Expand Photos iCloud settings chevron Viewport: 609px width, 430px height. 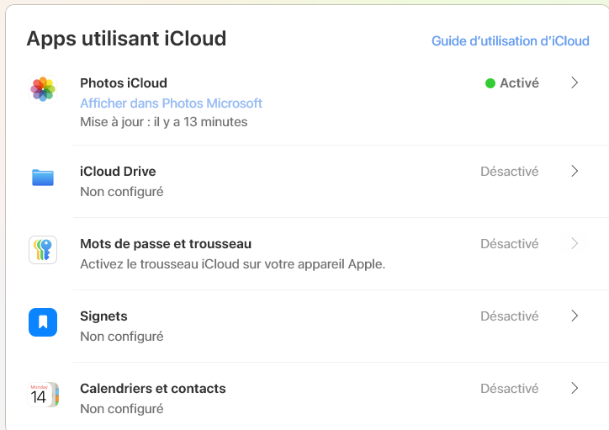575,83
